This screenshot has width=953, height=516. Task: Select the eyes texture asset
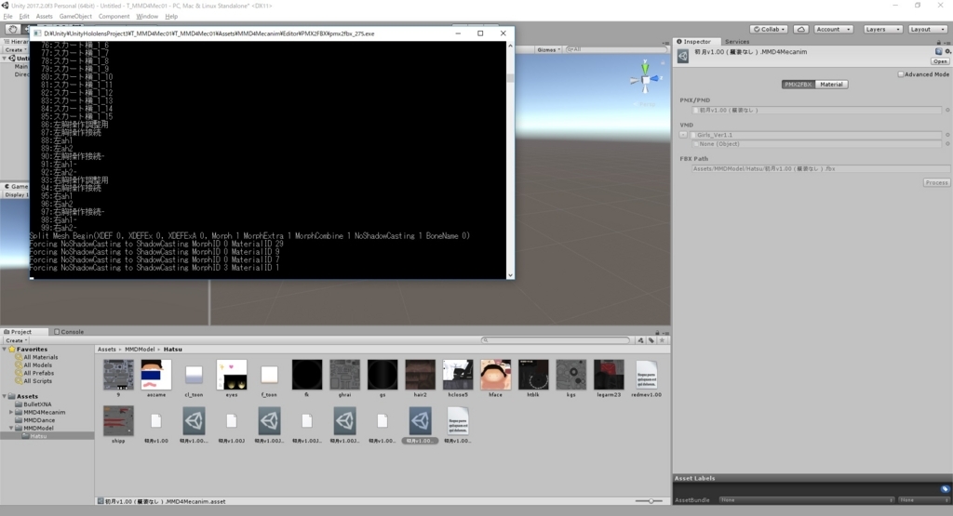pyautogui.click(x=232, y=378)
